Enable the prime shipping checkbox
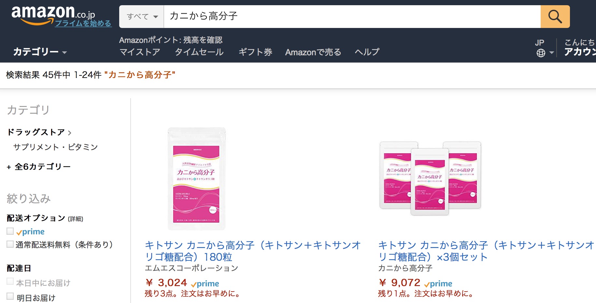The image size is (596, 303). [10, 231]
